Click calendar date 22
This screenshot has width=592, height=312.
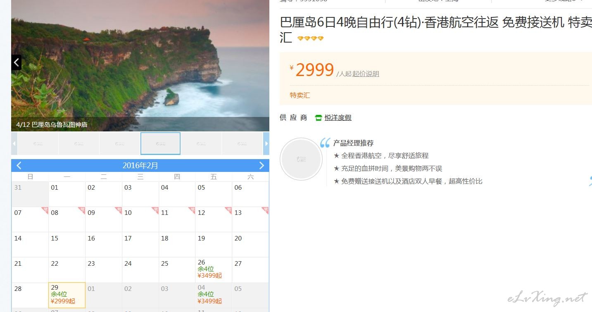tap(67, 270)
